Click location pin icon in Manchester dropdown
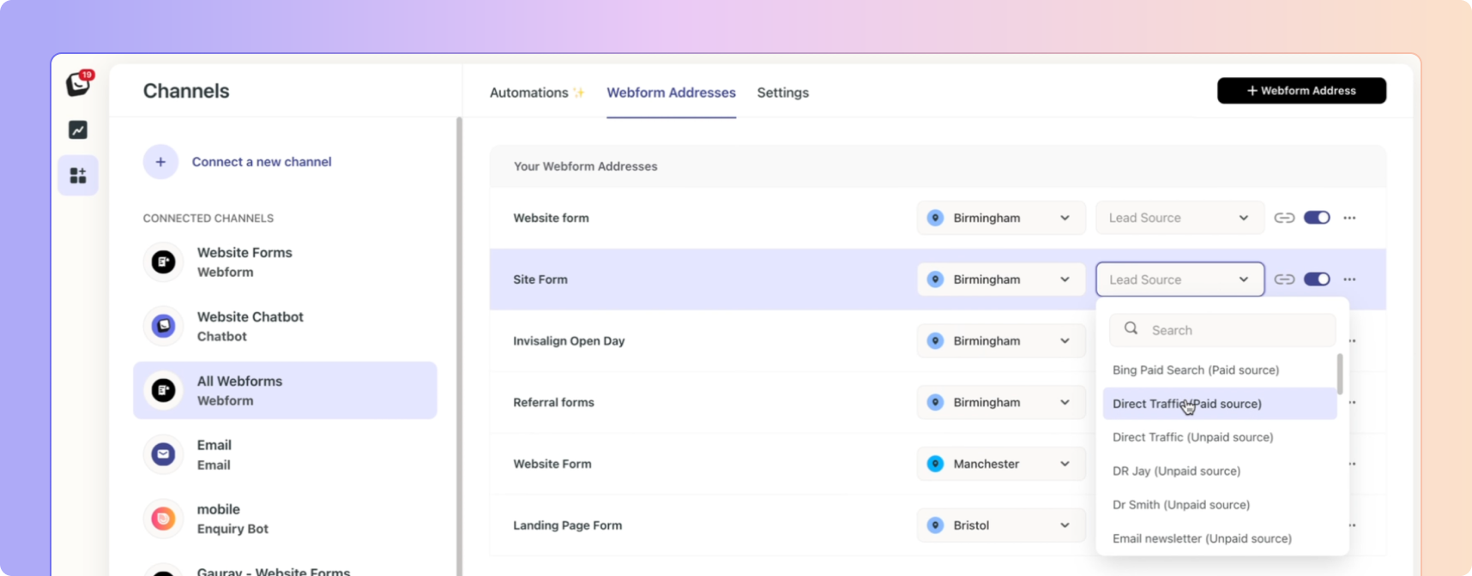 point(936,464)
